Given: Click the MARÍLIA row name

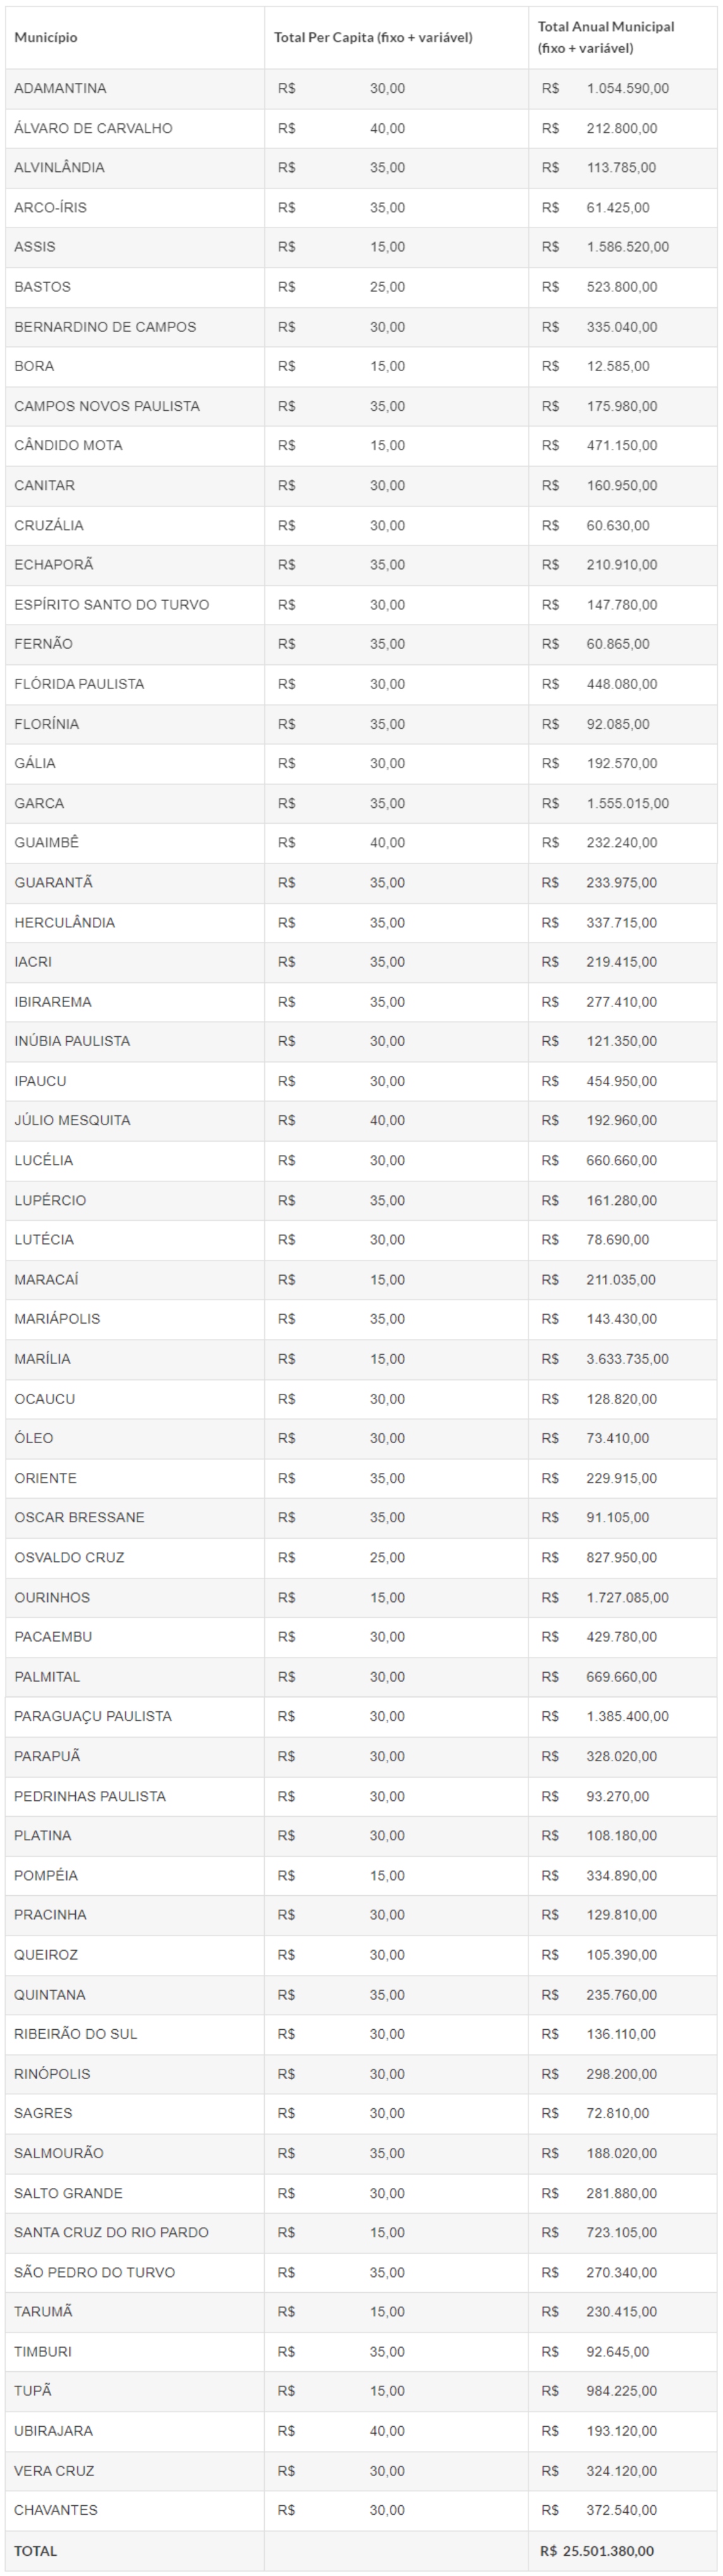Looking at the screenshot, I should coord(42,1358).
